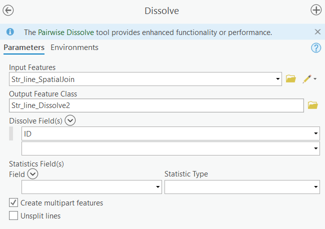Click pencil sketch icon for Input Features

pyautogui.click(x=307, y=79)
